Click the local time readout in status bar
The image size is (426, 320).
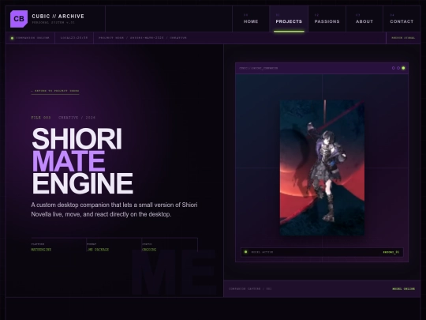coord(74,38)
